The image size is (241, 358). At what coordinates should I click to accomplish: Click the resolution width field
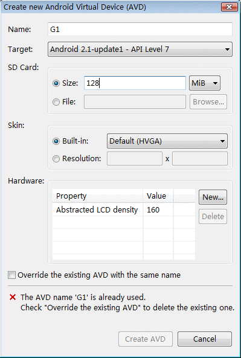pos(135,158)
